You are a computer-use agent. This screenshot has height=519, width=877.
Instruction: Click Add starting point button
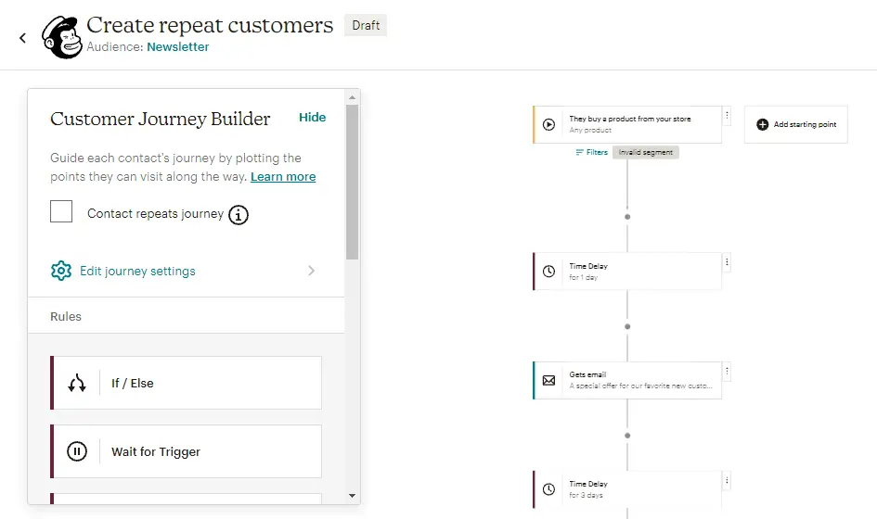pos(796,124)
